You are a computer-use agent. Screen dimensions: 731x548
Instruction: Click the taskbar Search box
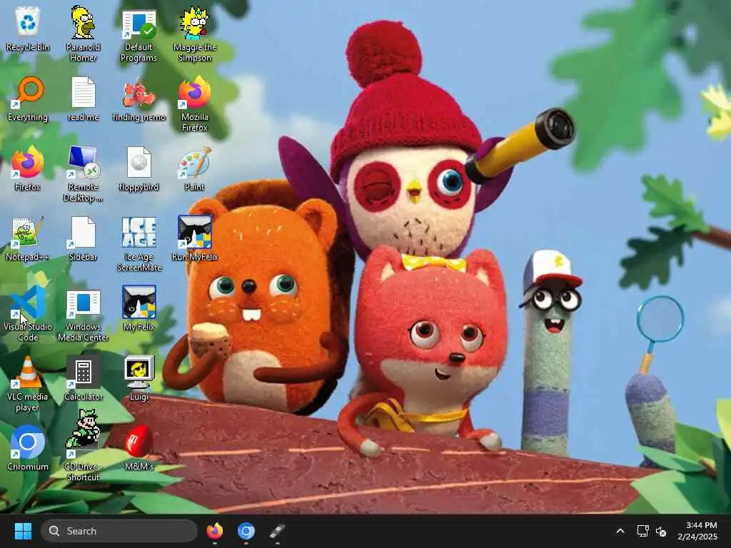(119, 531)
